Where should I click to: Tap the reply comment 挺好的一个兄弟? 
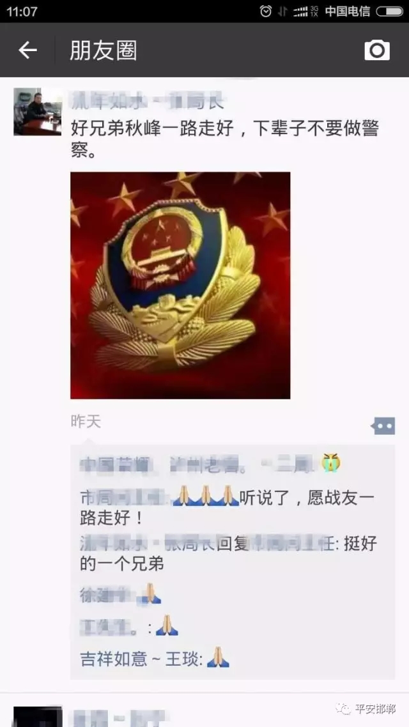228,553
